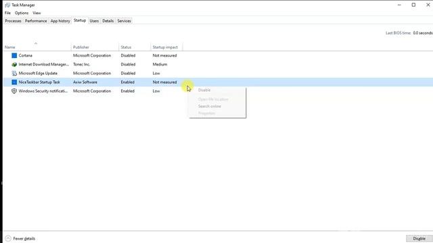Close the Task Manager window

[428, 5]
